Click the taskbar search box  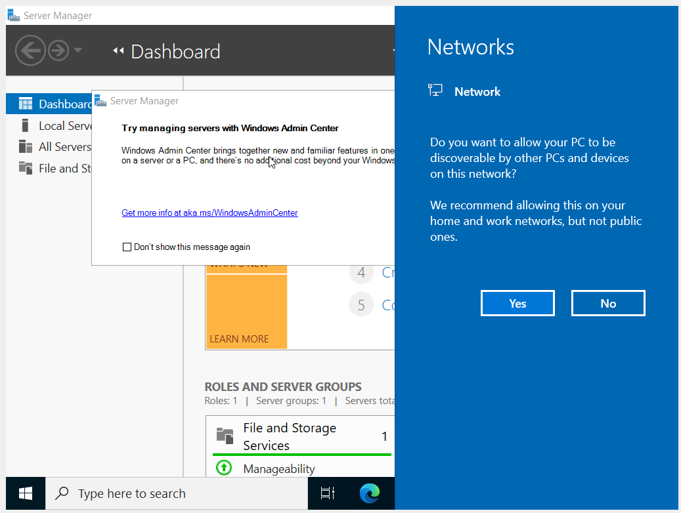tap(176, 493)
